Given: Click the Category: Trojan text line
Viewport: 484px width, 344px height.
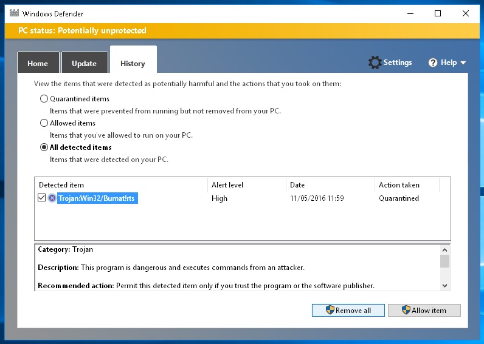Looking at the screenshot, I should pyautogui.click(x=66, y=249).
